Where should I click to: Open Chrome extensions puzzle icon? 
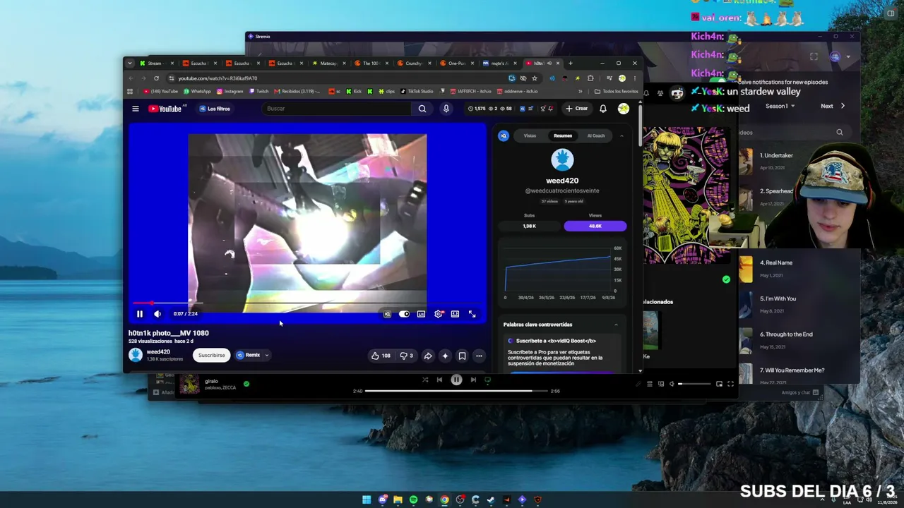pyautogui.click(x=590, y=78)
